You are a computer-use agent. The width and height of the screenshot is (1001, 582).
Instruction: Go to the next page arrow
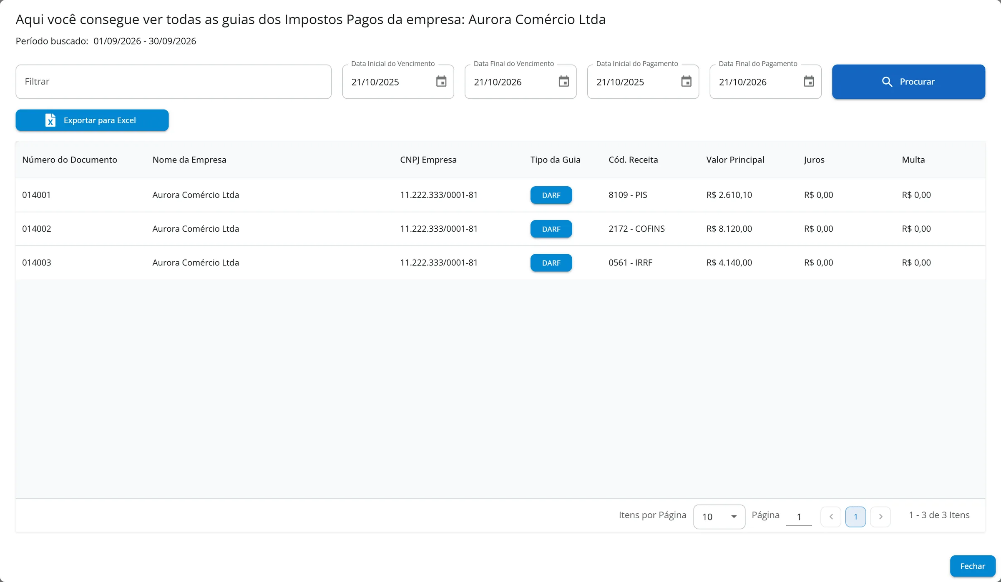tap(880, 517)
